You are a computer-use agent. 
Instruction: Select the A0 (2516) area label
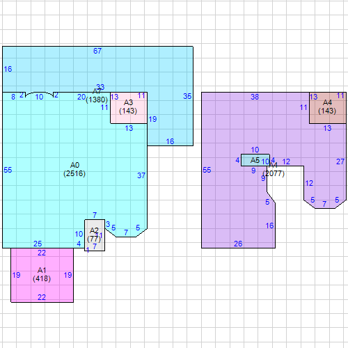tap(74, 169)
